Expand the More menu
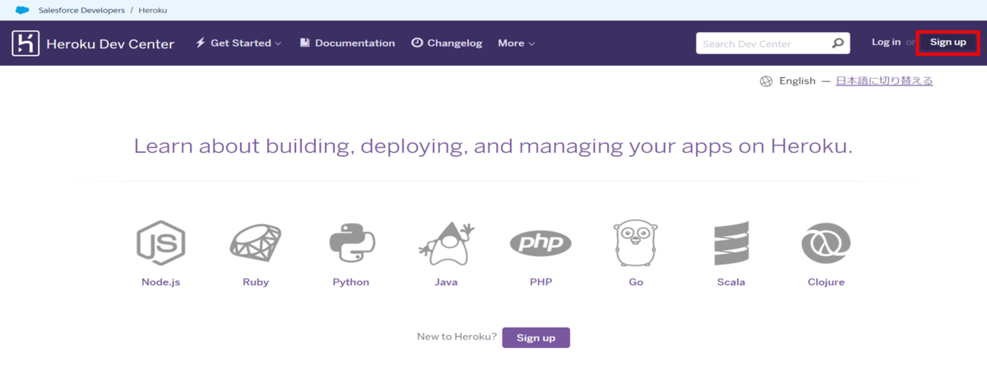Viewport: 987px width, 372px height. 517,43
